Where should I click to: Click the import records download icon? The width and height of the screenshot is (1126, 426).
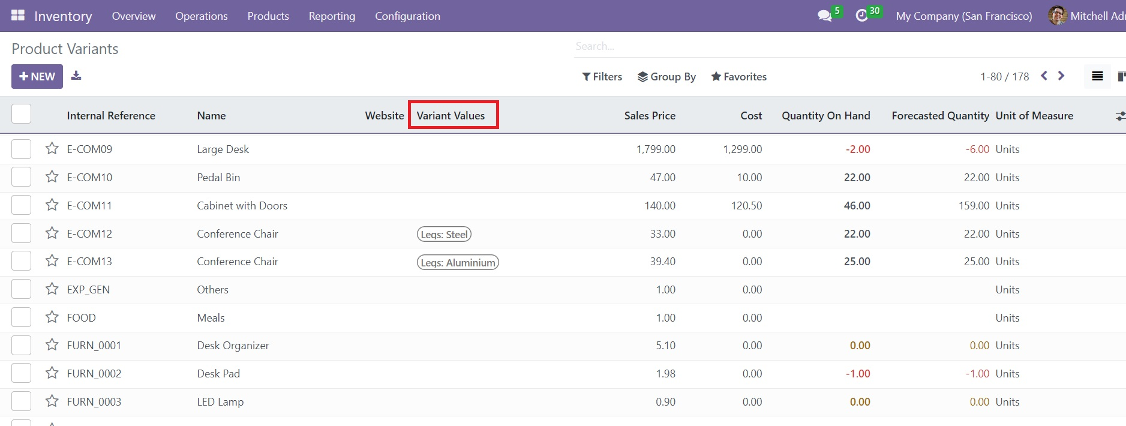(x=76, y=76)
